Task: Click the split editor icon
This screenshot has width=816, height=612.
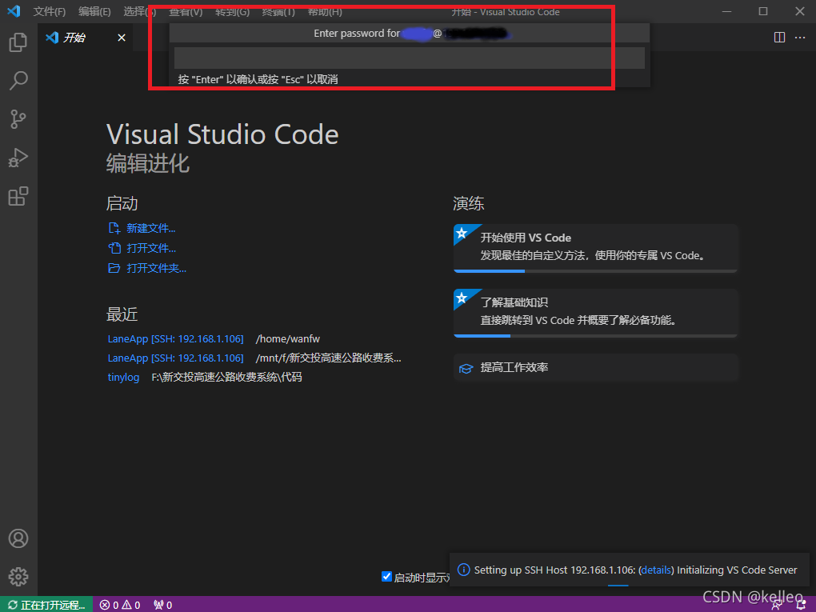Action: [x=779, y=38]
